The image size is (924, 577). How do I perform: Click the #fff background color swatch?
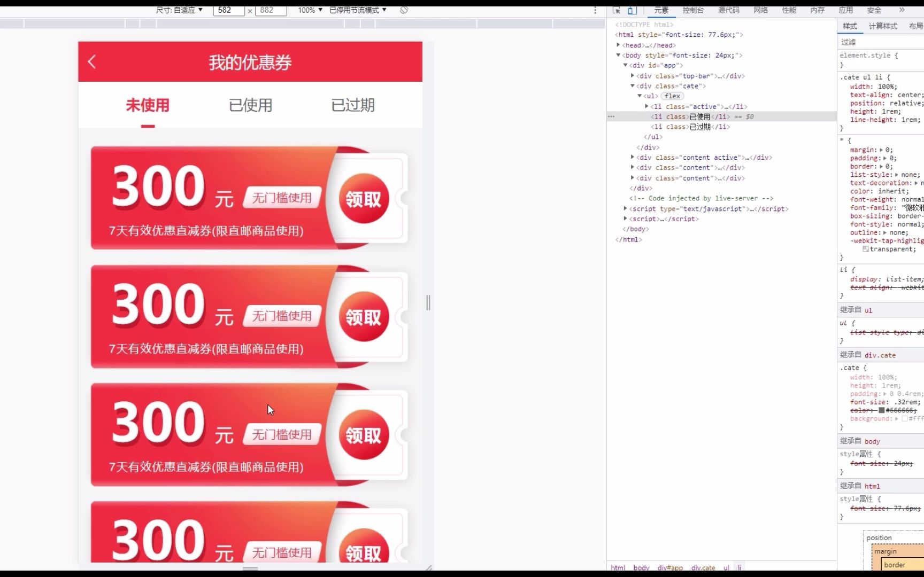(x=905, y=418)
